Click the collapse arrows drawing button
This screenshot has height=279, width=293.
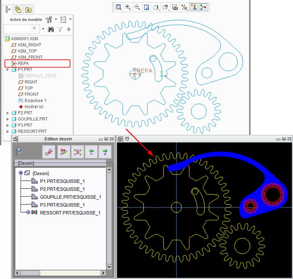pyautogui.click(x=78, y=152)
